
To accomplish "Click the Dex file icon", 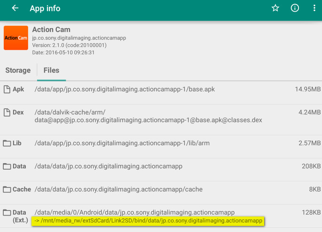I will coord(7,112).
